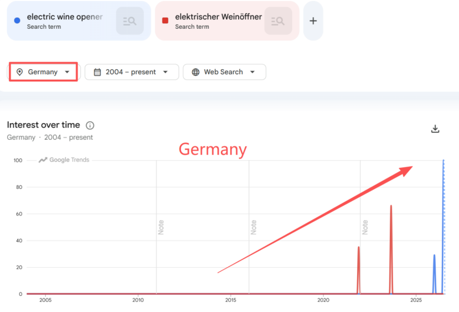Add a comparison term with plus button
Image resolution: width=459 pixels, height=312 pixels.
point(313,21)
